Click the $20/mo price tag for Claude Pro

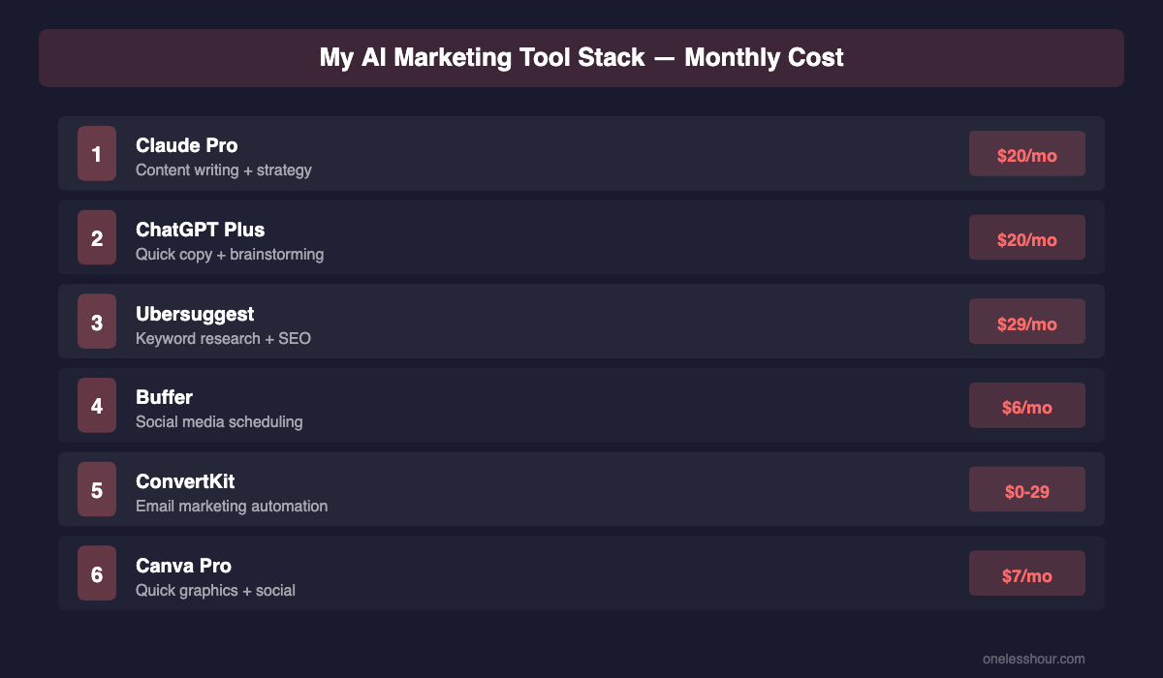[x=1027, y=154]
